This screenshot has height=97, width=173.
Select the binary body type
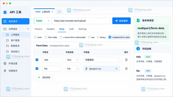(98, 37)
